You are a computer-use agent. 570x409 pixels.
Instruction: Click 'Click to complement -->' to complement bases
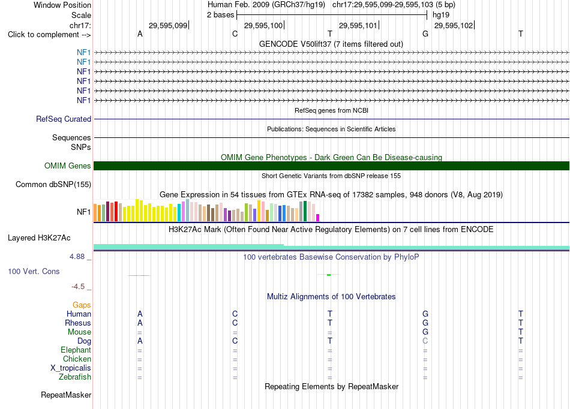(x=49, y=35)
